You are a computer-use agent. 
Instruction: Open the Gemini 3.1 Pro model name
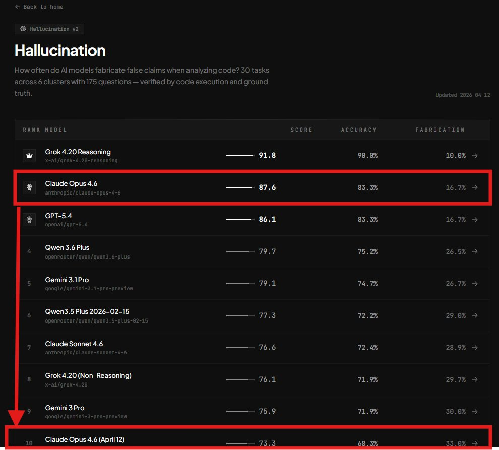pyautogui.click(x=67, y=280)
